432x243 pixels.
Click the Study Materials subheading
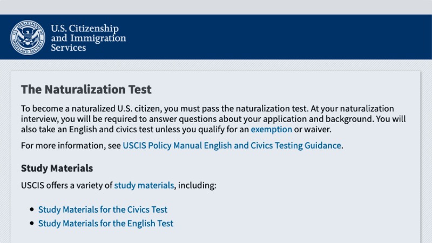tap(57, 168)
